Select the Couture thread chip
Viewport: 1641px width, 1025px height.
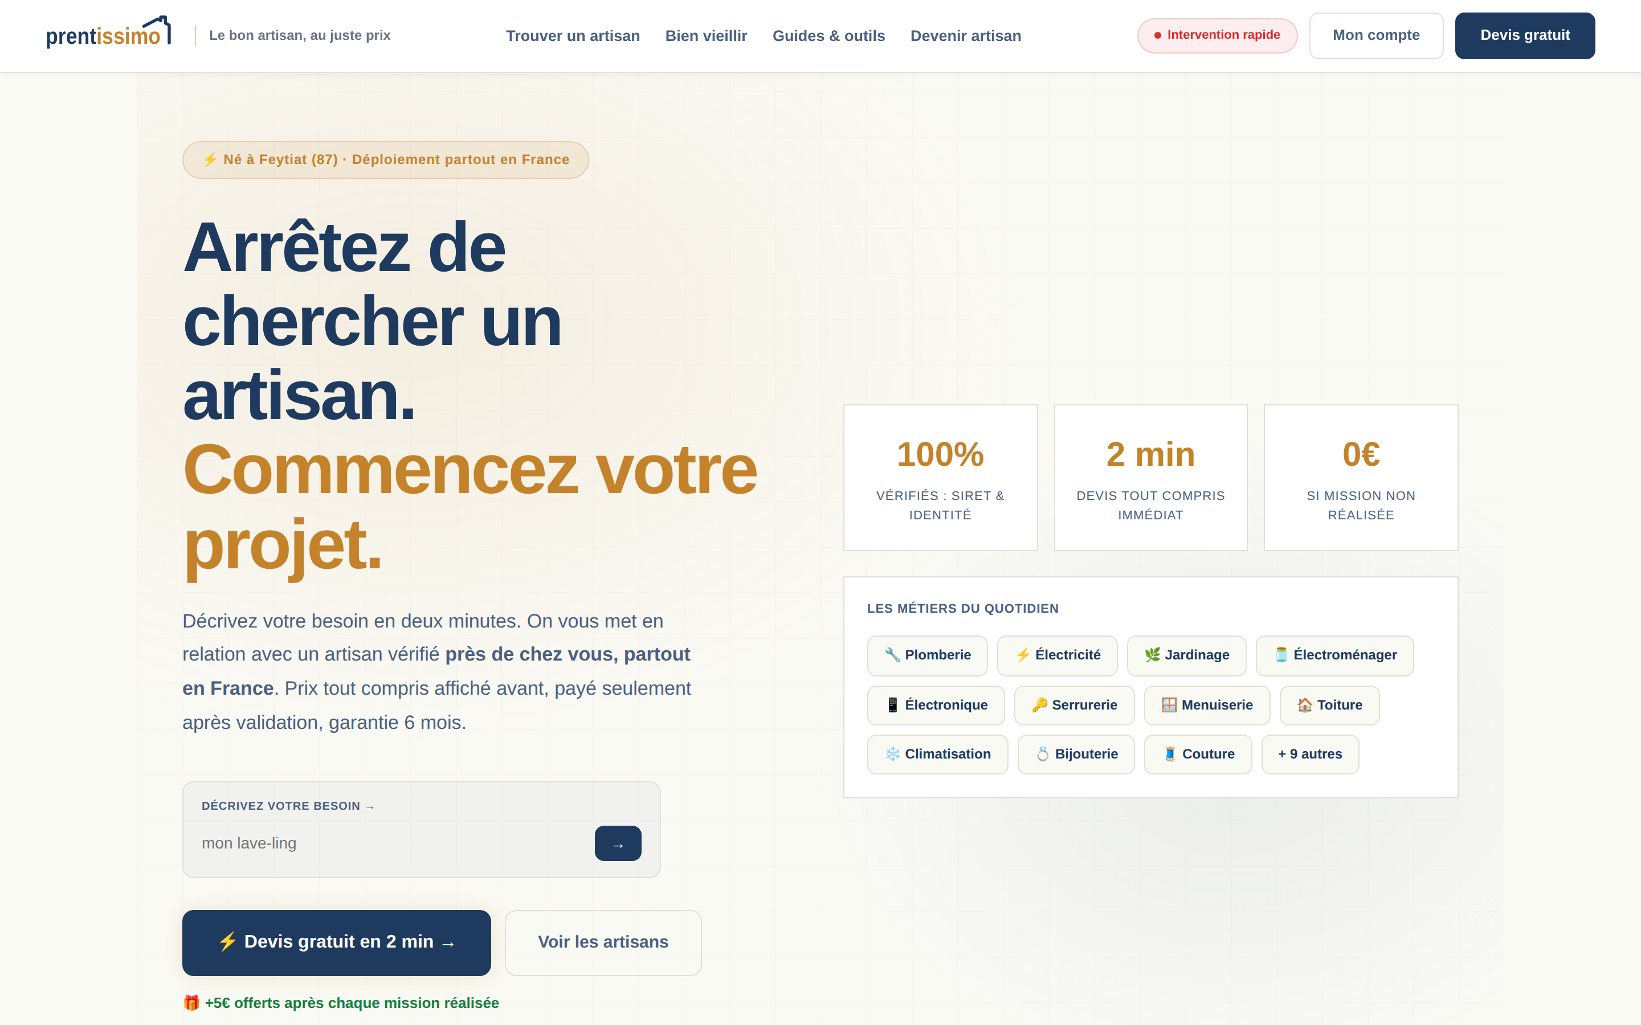tap(1198, 754)
